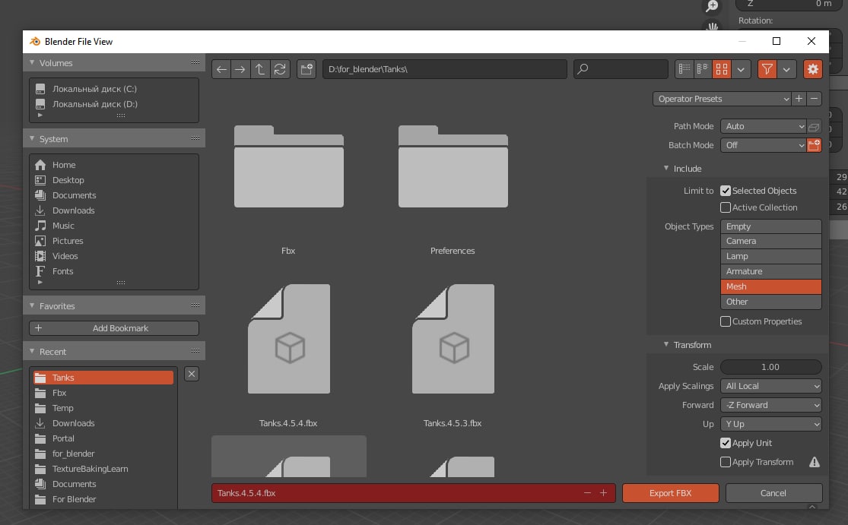Toggle the options region gear icon
This screenshot has width=848, height=525.
coord(812,69)
